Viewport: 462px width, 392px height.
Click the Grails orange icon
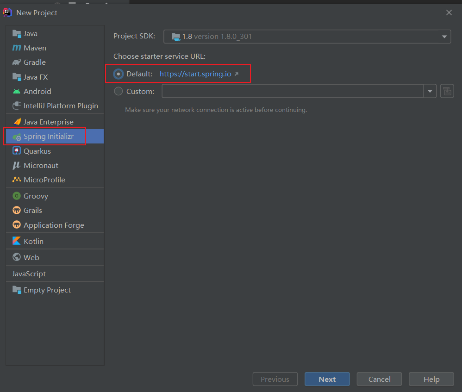pyautogui.click(x=17, y=210)
